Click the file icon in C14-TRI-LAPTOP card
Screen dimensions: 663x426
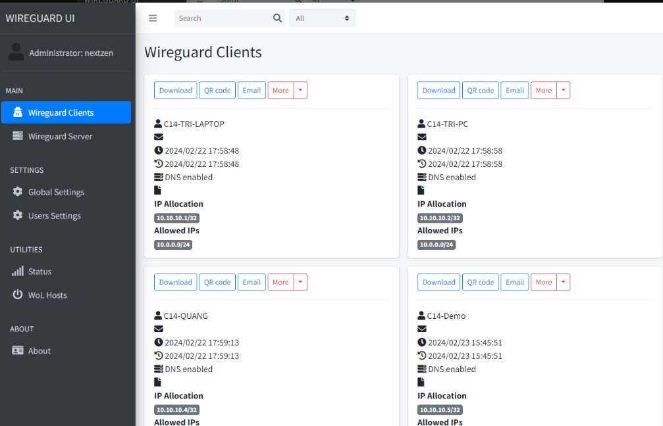[x=157, y=191]
